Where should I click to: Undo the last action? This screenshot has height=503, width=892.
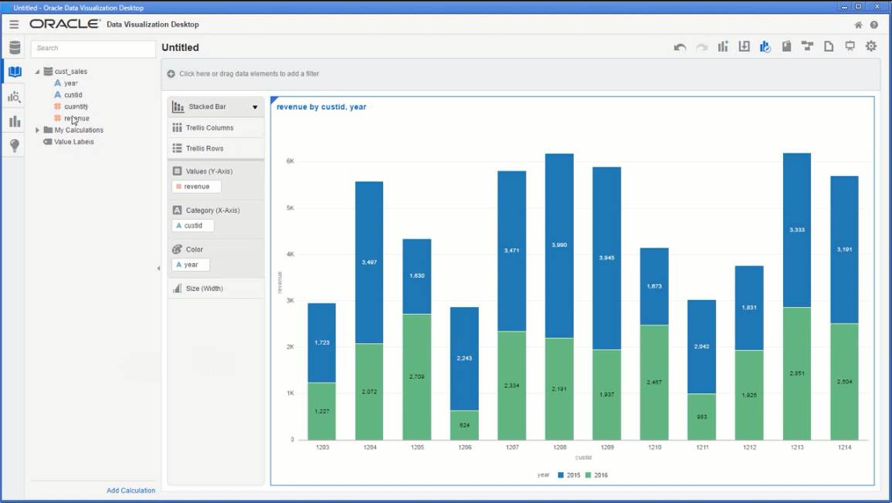tap(680, 47)
